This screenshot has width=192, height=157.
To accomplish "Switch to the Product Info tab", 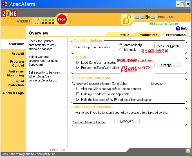I will 148,35.
